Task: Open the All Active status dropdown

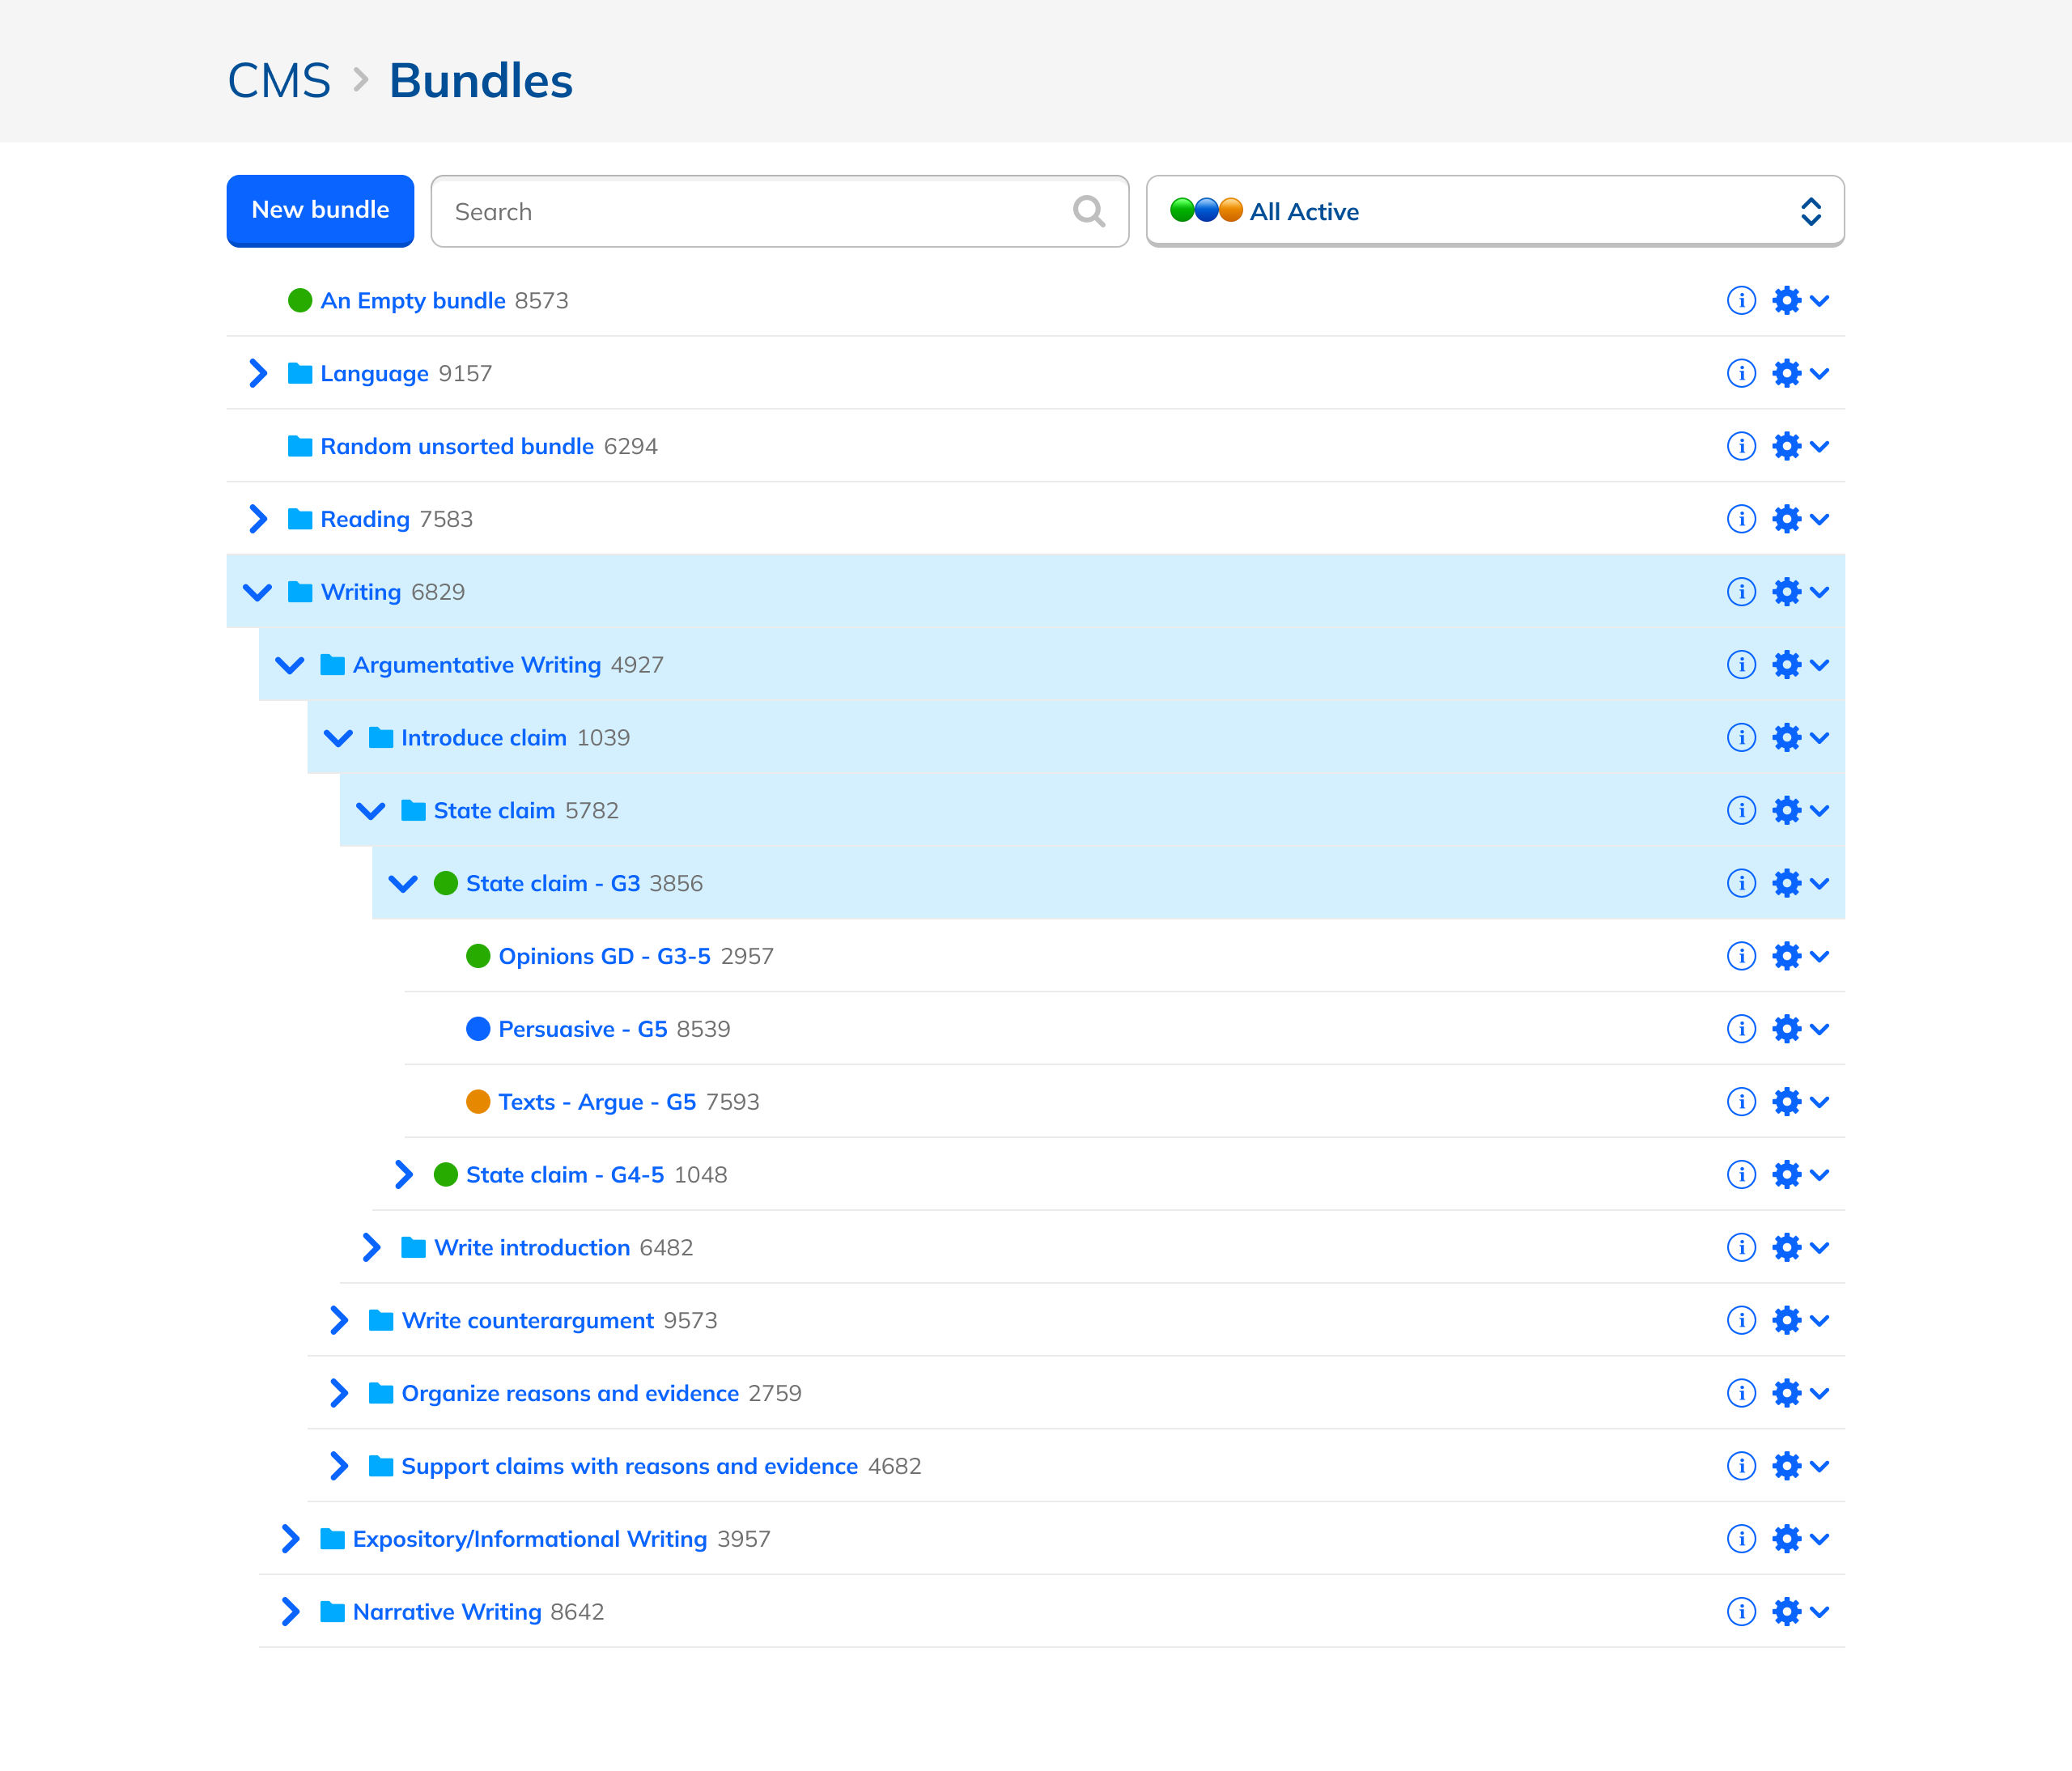Action: tap(1494, 211)
